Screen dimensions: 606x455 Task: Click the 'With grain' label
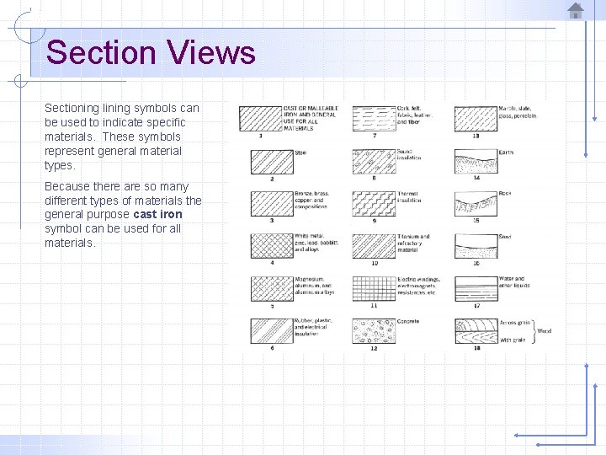(513, 340)
